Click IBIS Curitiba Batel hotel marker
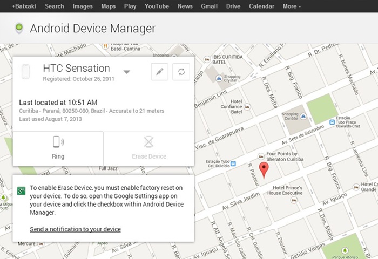The width and height of the screenshot is (378, 259). 207,59
